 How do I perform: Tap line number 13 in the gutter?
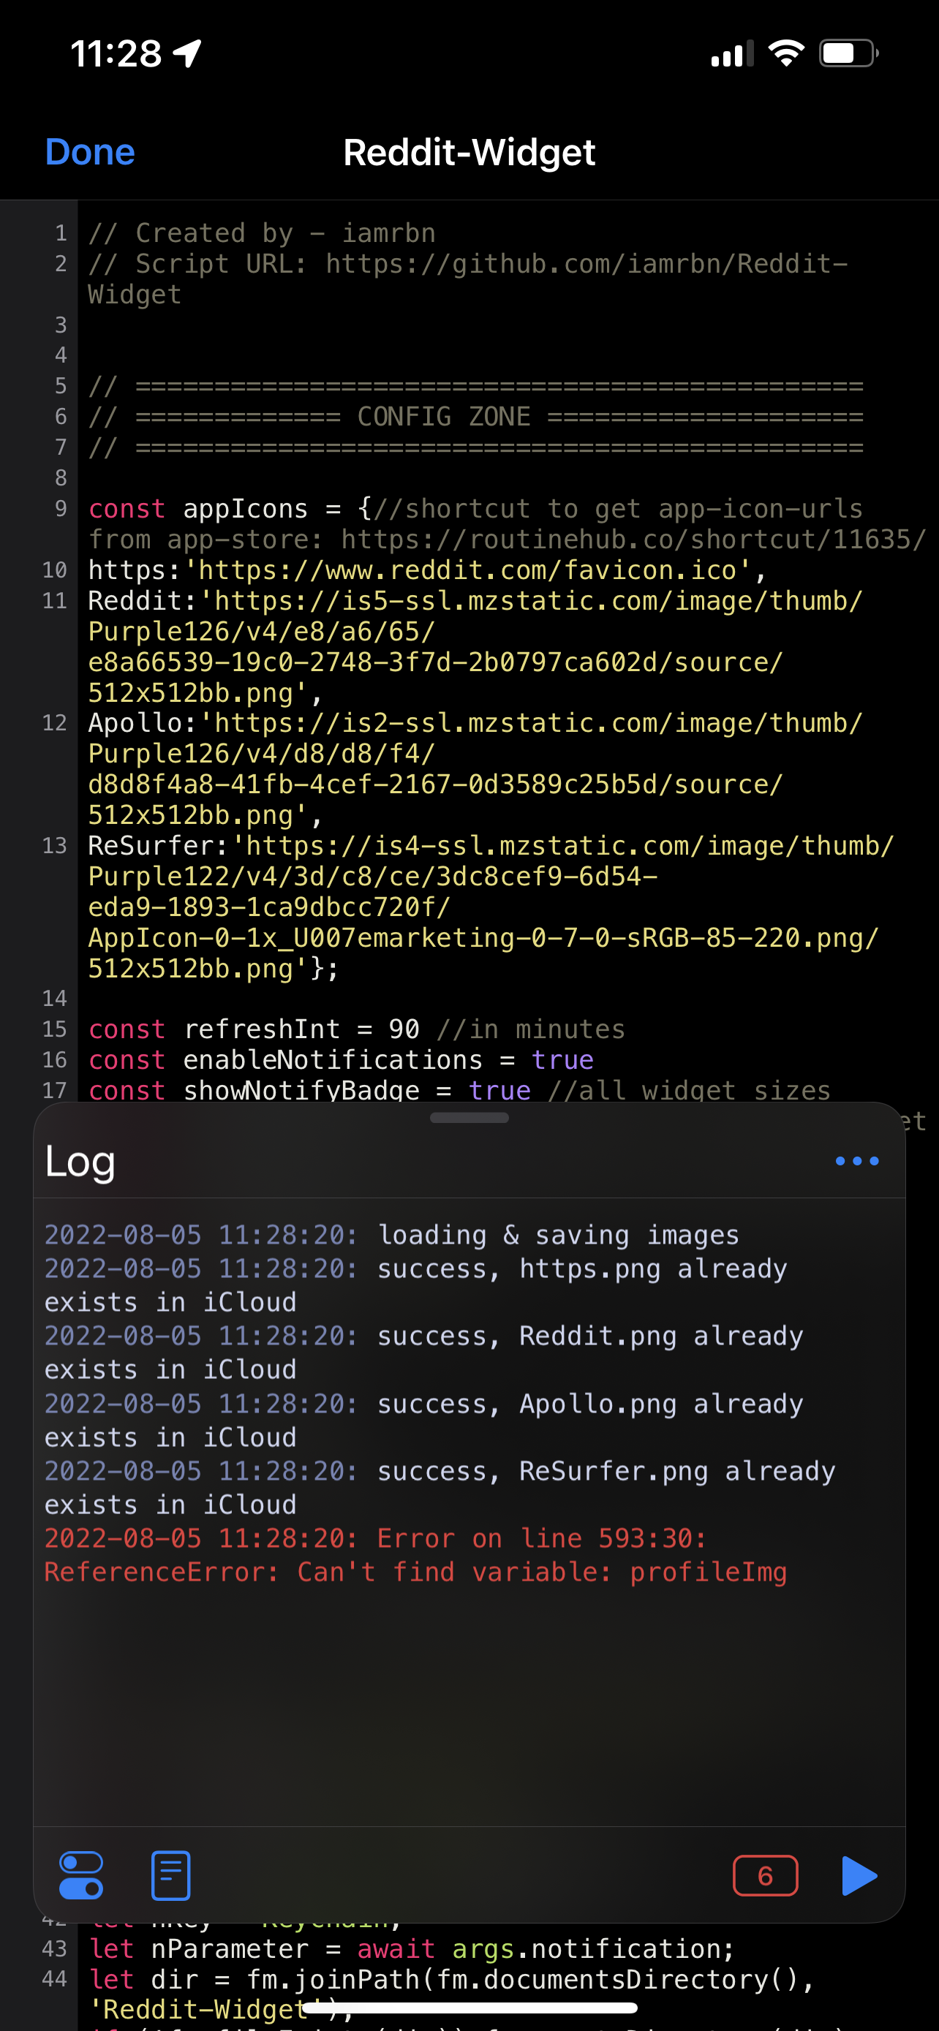coord(54,846)
